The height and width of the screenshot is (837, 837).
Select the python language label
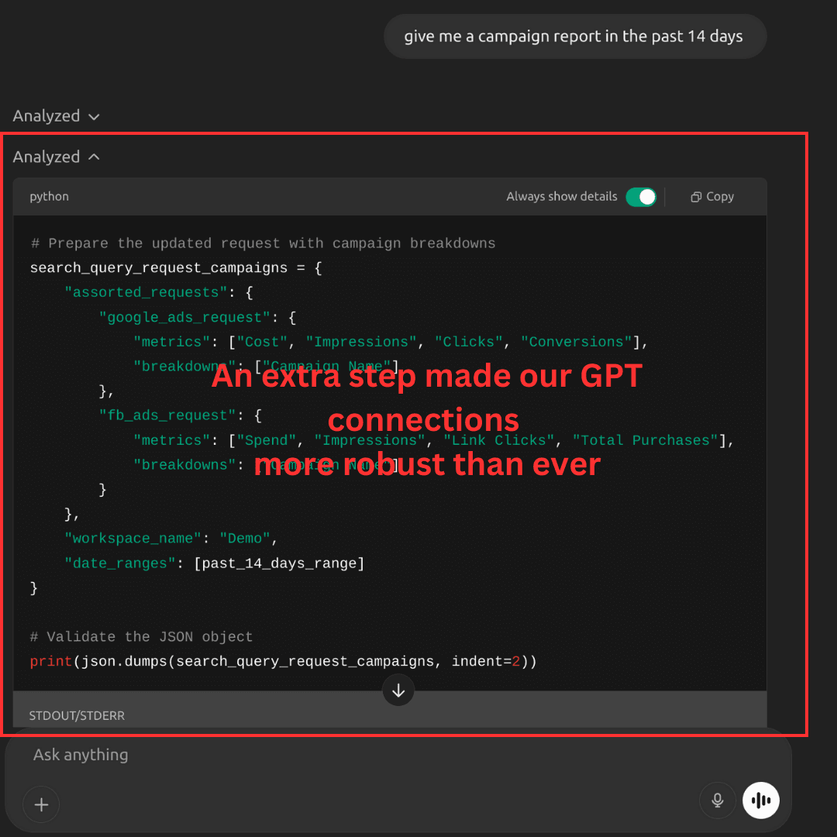pos(49,196)
